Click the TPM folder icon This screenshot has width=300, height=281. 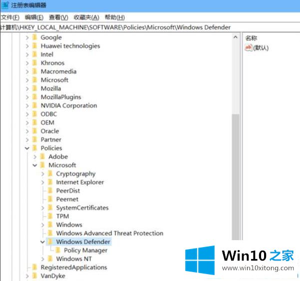(x=50, y=216)
